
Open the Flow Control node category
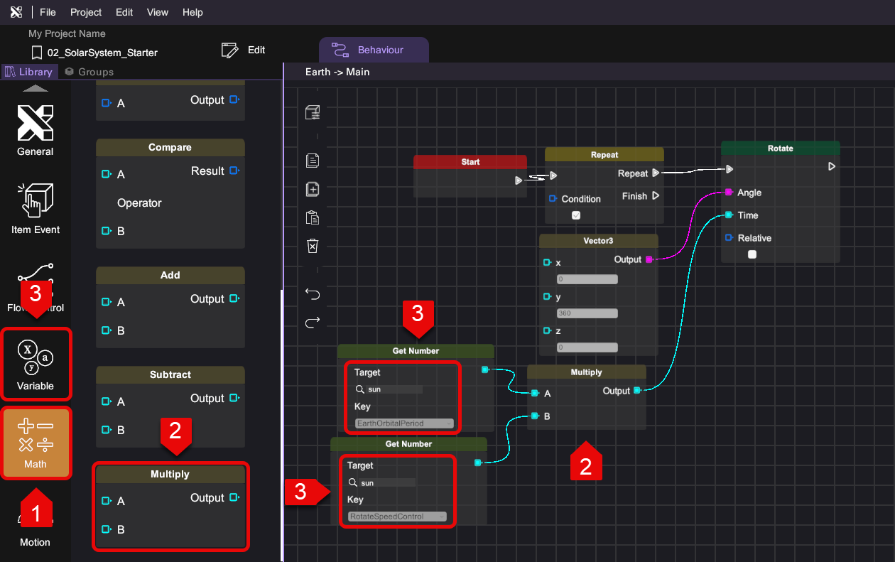click(x=36, y=287)
